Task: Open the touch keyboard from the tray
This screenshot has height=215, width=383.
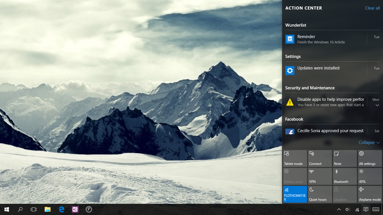Action: coord(376,209)
